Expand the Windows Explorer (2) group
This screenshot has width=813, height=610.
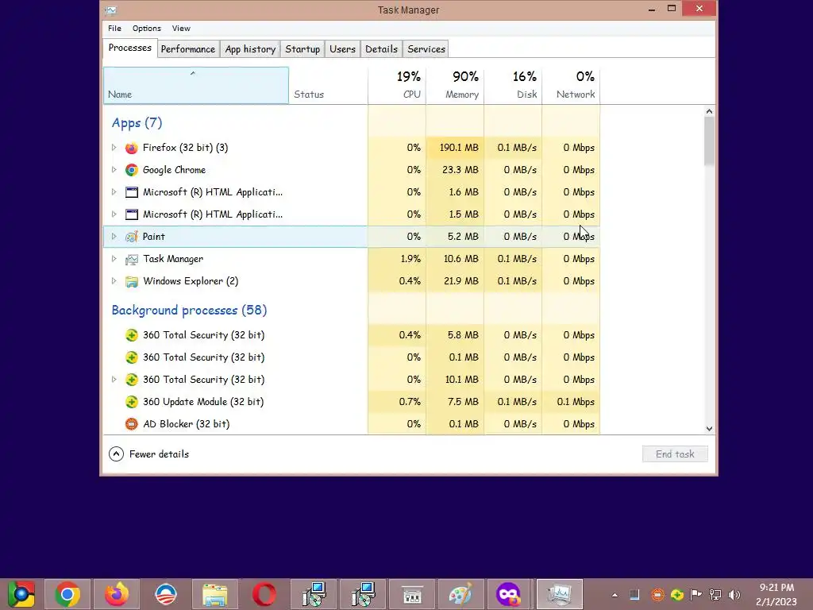coord(114,281)
